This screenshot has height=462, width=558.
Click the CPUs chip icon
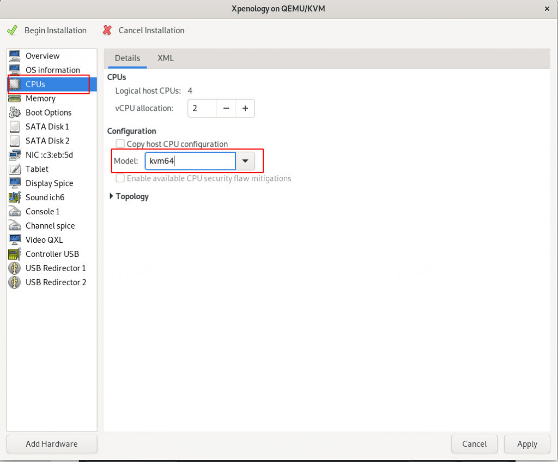tap(15, 84)
